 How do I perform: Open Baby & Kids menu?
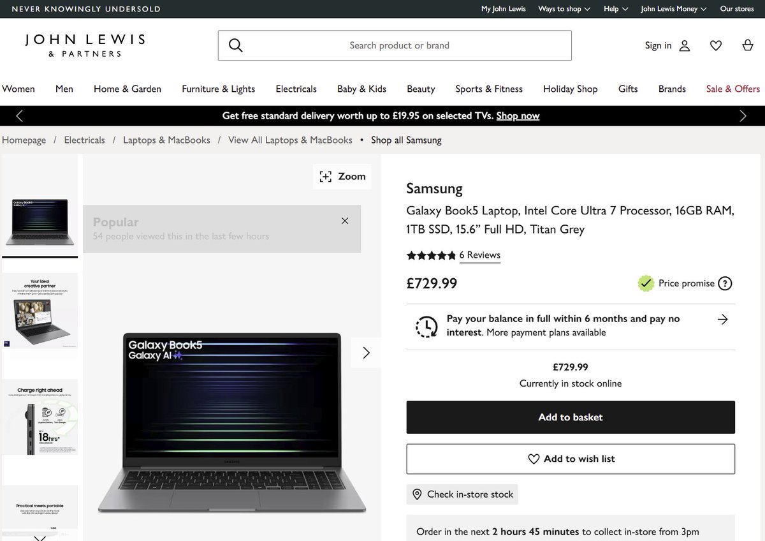point(361,89)
